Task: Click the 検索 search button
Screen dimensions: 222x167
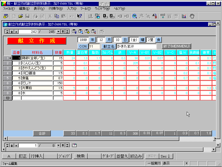Action: 80,156
